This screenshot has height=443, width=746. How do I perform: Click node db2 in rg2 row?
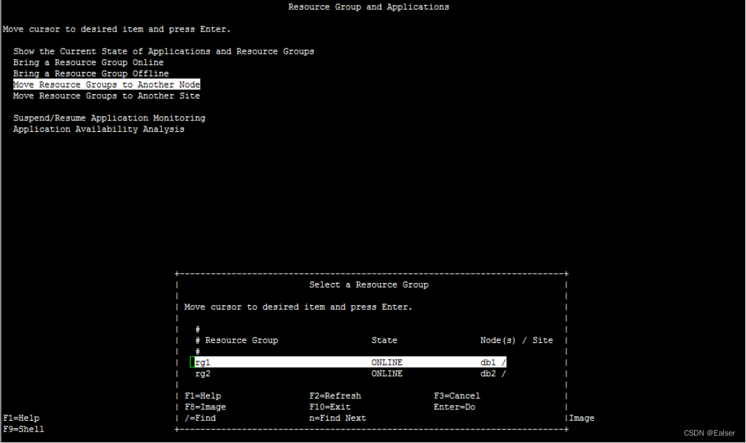click(487, 374)
